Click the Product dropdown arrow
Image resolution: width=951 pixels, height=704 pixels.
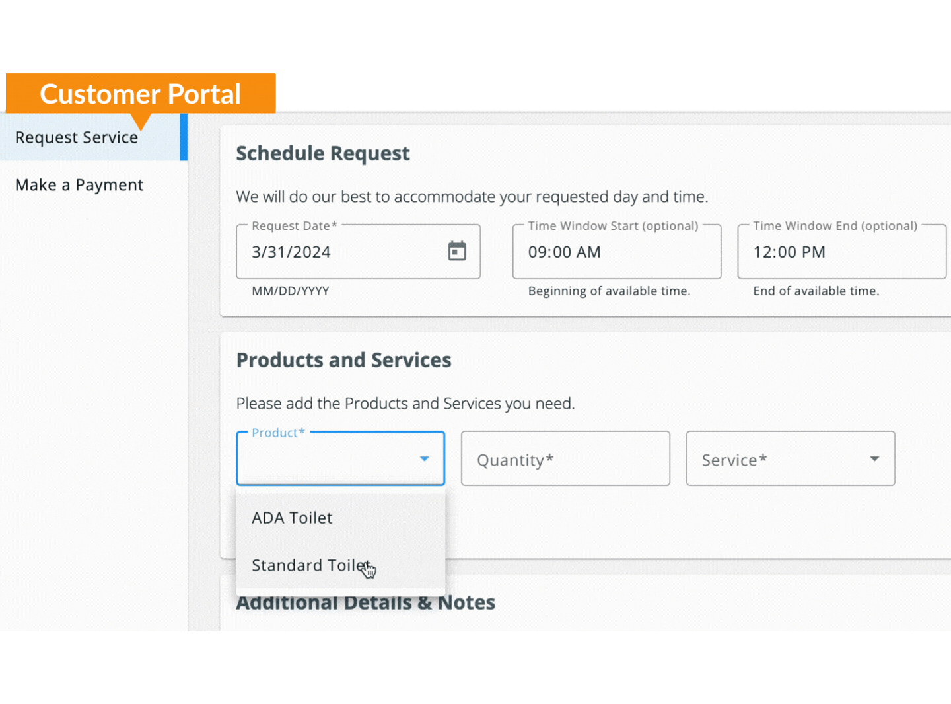[424, 458]
